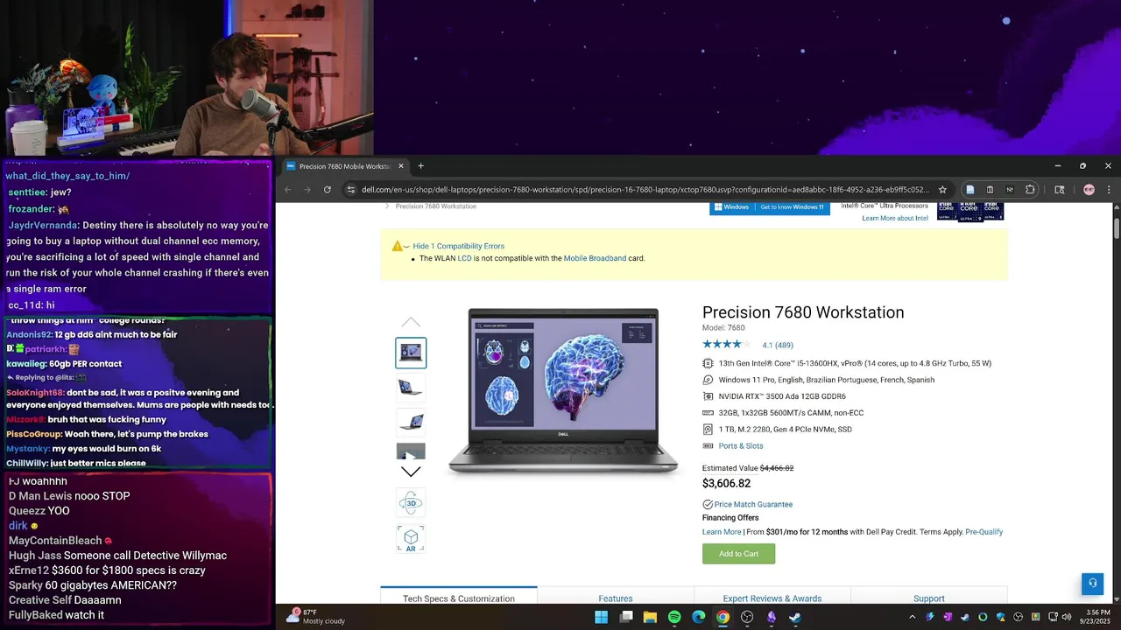The width and height of the screenshot is (1121, 630).
Task: Add the Precision 7680 to cart
Action: pos(738,554)
